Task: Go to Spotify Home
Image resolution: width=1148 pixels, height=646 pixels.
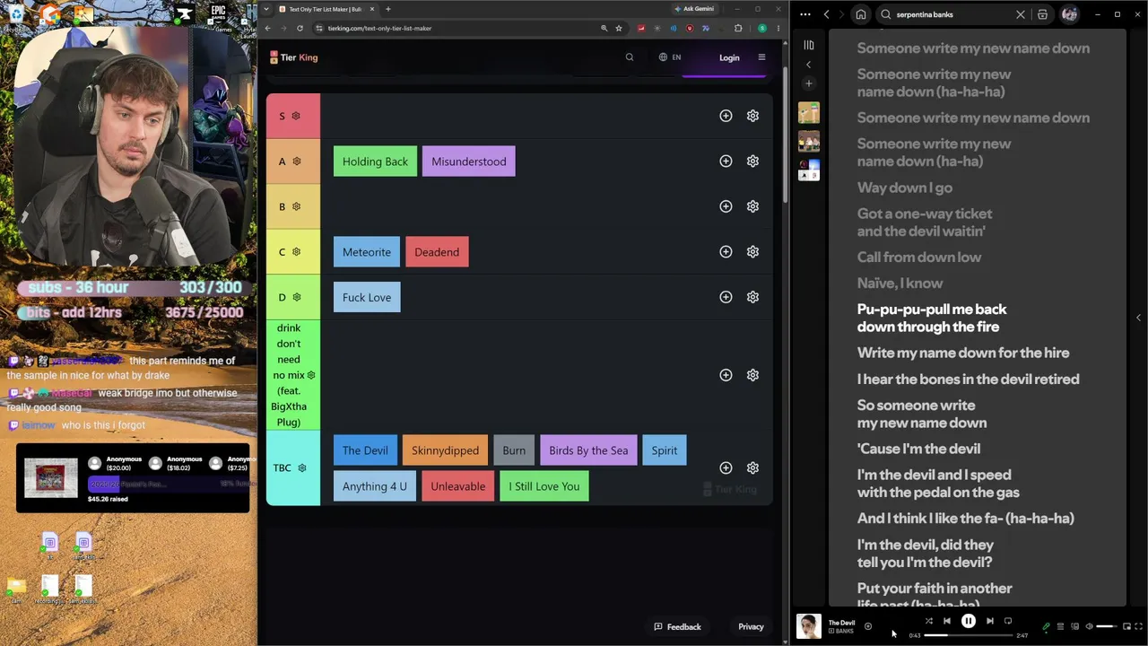Action: tap(861, 14)
